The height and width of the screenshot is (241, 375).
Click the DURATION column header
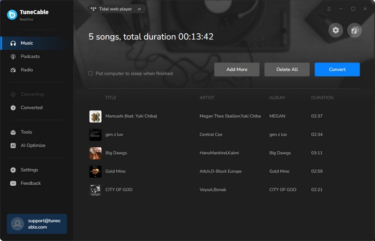(322, 98)
